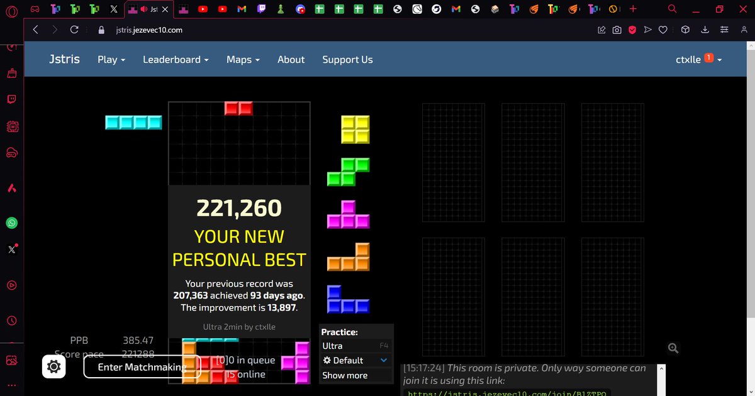Screen dimensions: 755x396
Task: Click the magnifier zoom icon near boards
Action: click(x=673, y=348)
